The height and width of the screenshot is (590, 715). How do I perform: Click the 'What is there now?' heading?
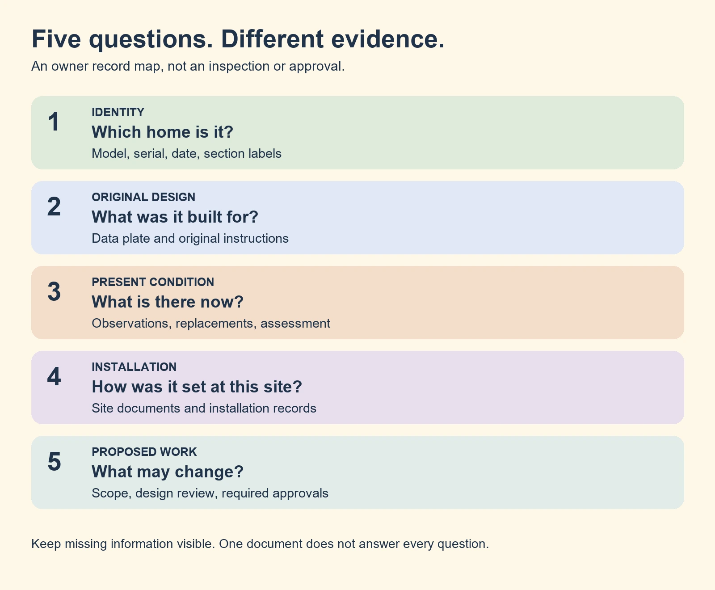pos(168,302)
